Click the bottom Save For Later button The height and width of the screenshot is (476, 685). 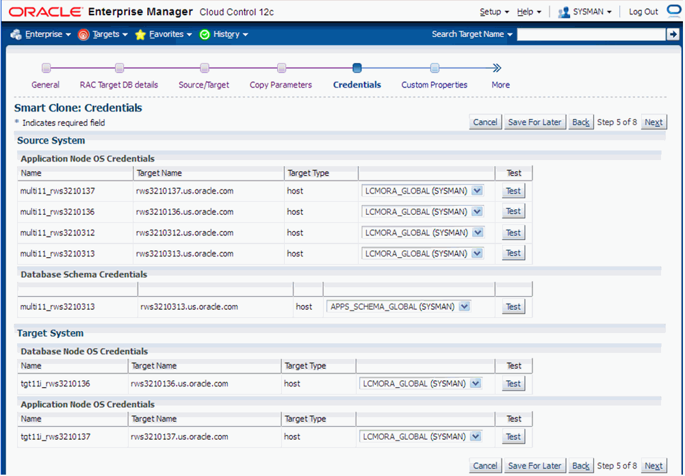point(534,466)
